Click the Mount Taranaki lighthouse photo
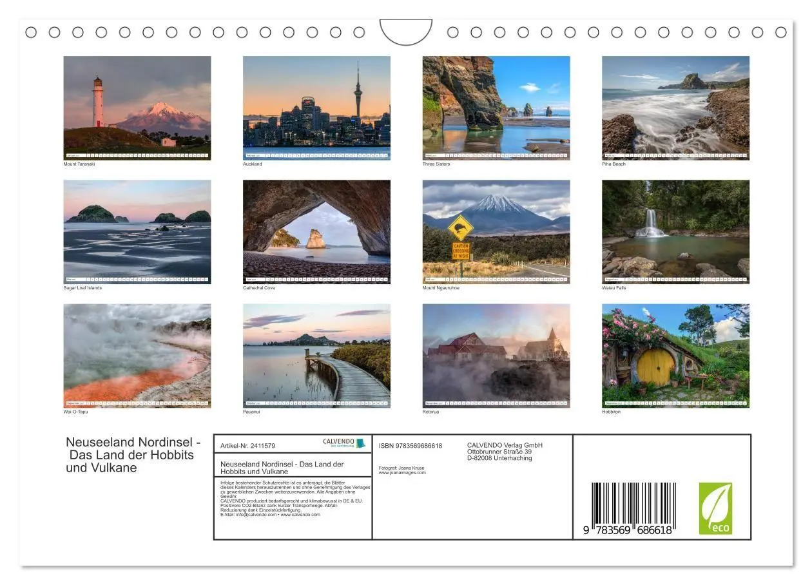This screenshot has height=585, width=812. tap(137, 108)
